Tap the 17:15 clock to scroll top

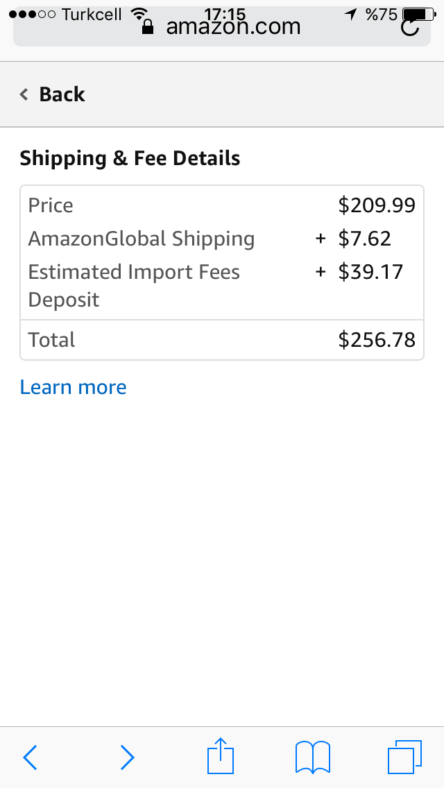coord(225,12)
